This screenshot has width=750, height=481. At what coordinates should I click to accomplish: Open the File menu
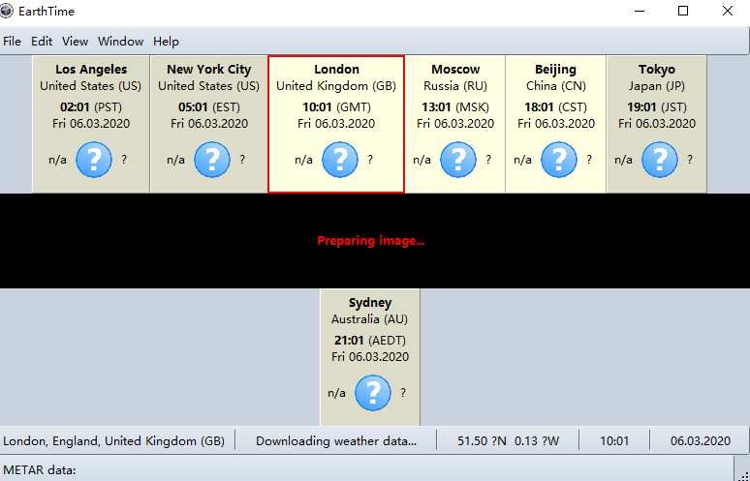click(x=12, y=42)
